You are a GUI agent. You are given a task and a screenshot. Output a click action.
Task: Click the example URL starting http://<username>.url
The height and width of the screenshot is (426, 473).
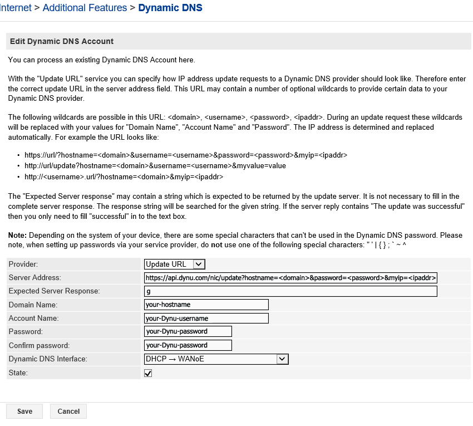point(124,177)
